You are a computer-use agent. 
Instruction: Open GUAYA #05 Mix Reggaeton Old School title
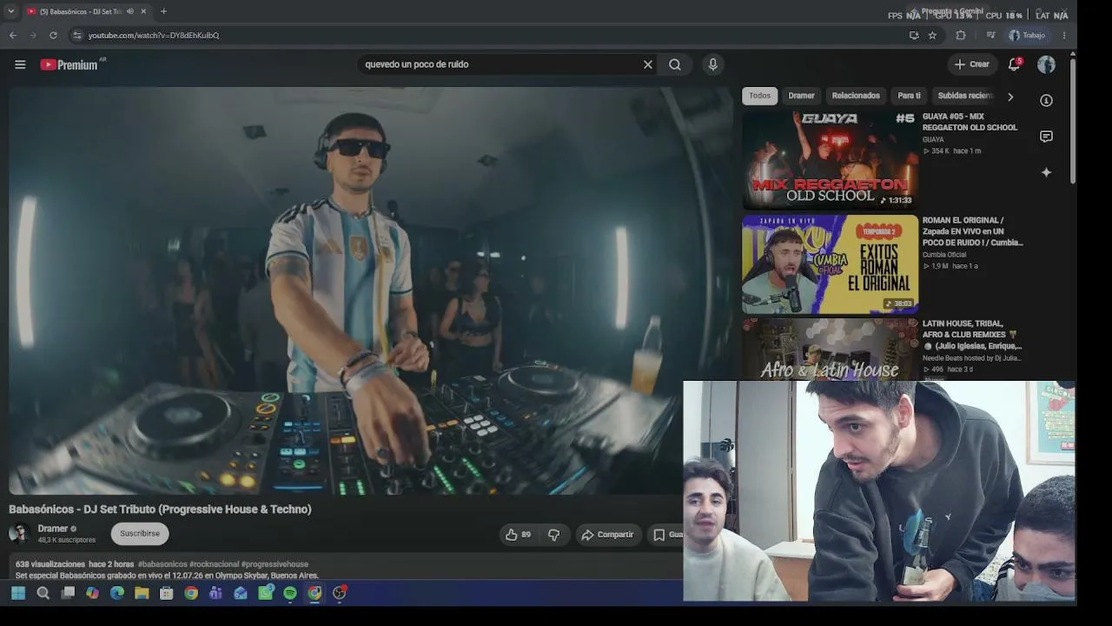pyautogui.click(x=970, y=122)
